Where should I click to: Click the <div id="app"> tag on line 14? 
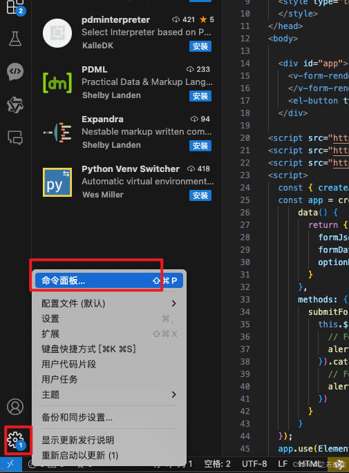pos(313,64)
